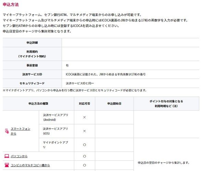Click the 利用規約（マイナポイント特約） row header
202x171 pixels.
click(x=32, y=54)
